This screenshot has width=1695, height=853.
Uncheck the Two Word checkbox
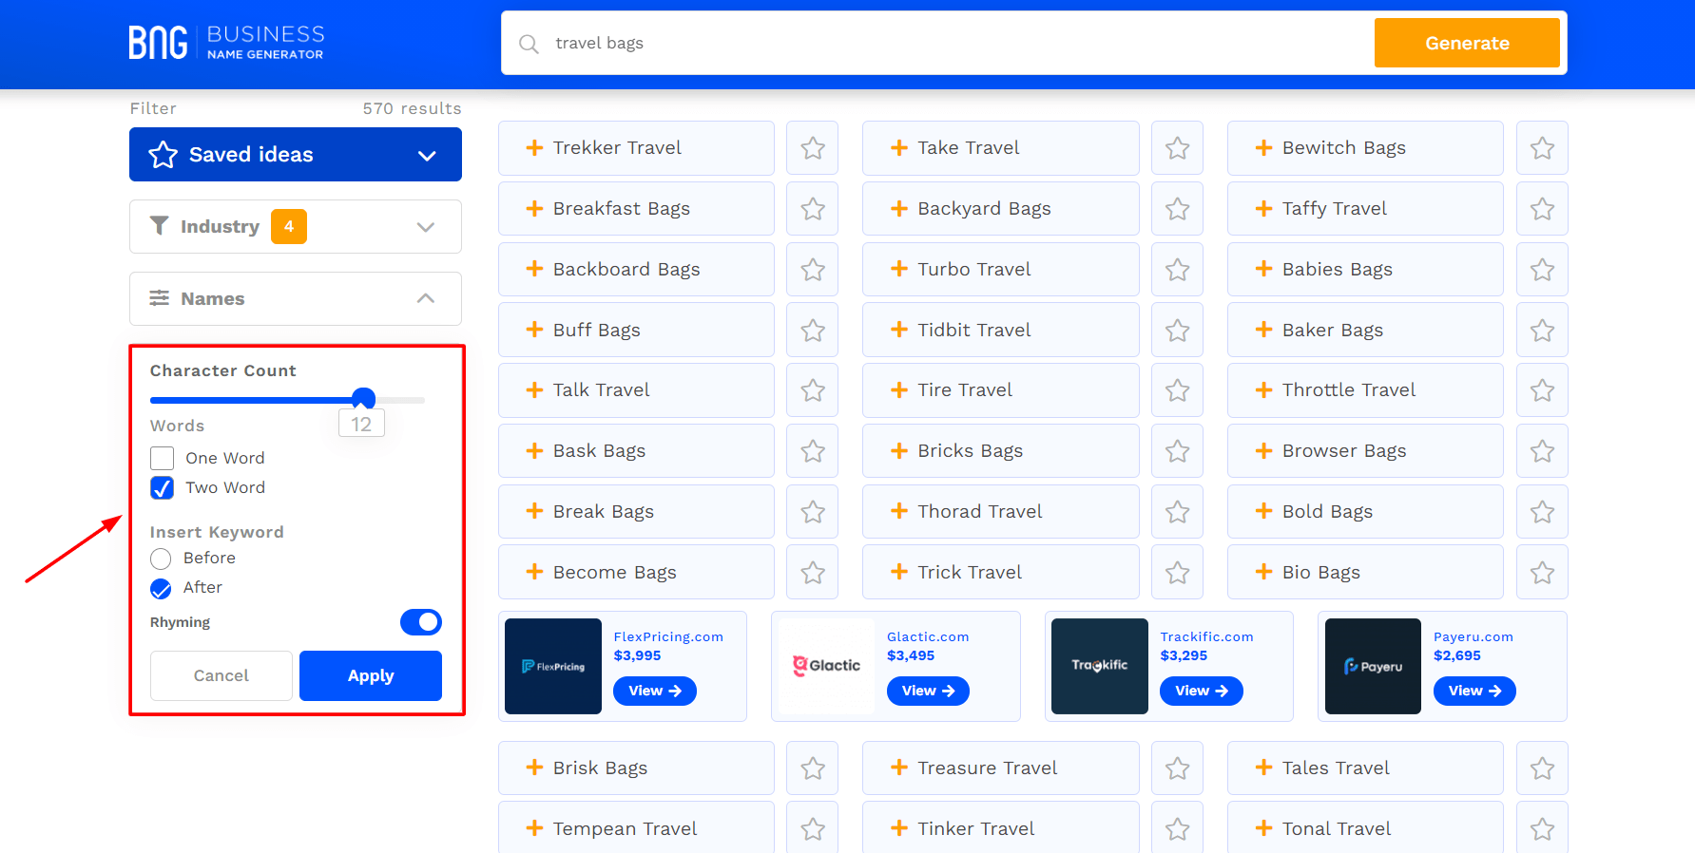(x=163, y=488)
